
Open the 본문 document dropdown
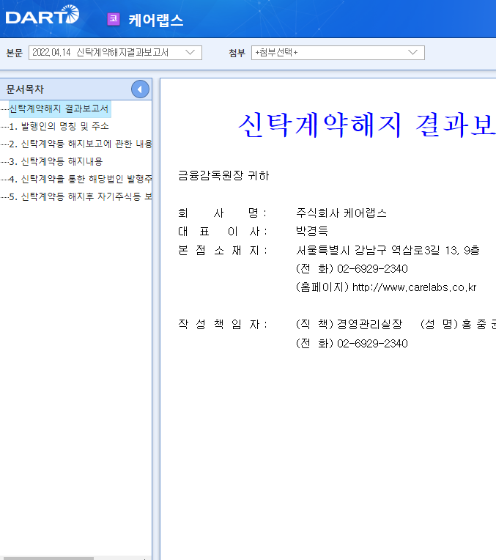115,53
